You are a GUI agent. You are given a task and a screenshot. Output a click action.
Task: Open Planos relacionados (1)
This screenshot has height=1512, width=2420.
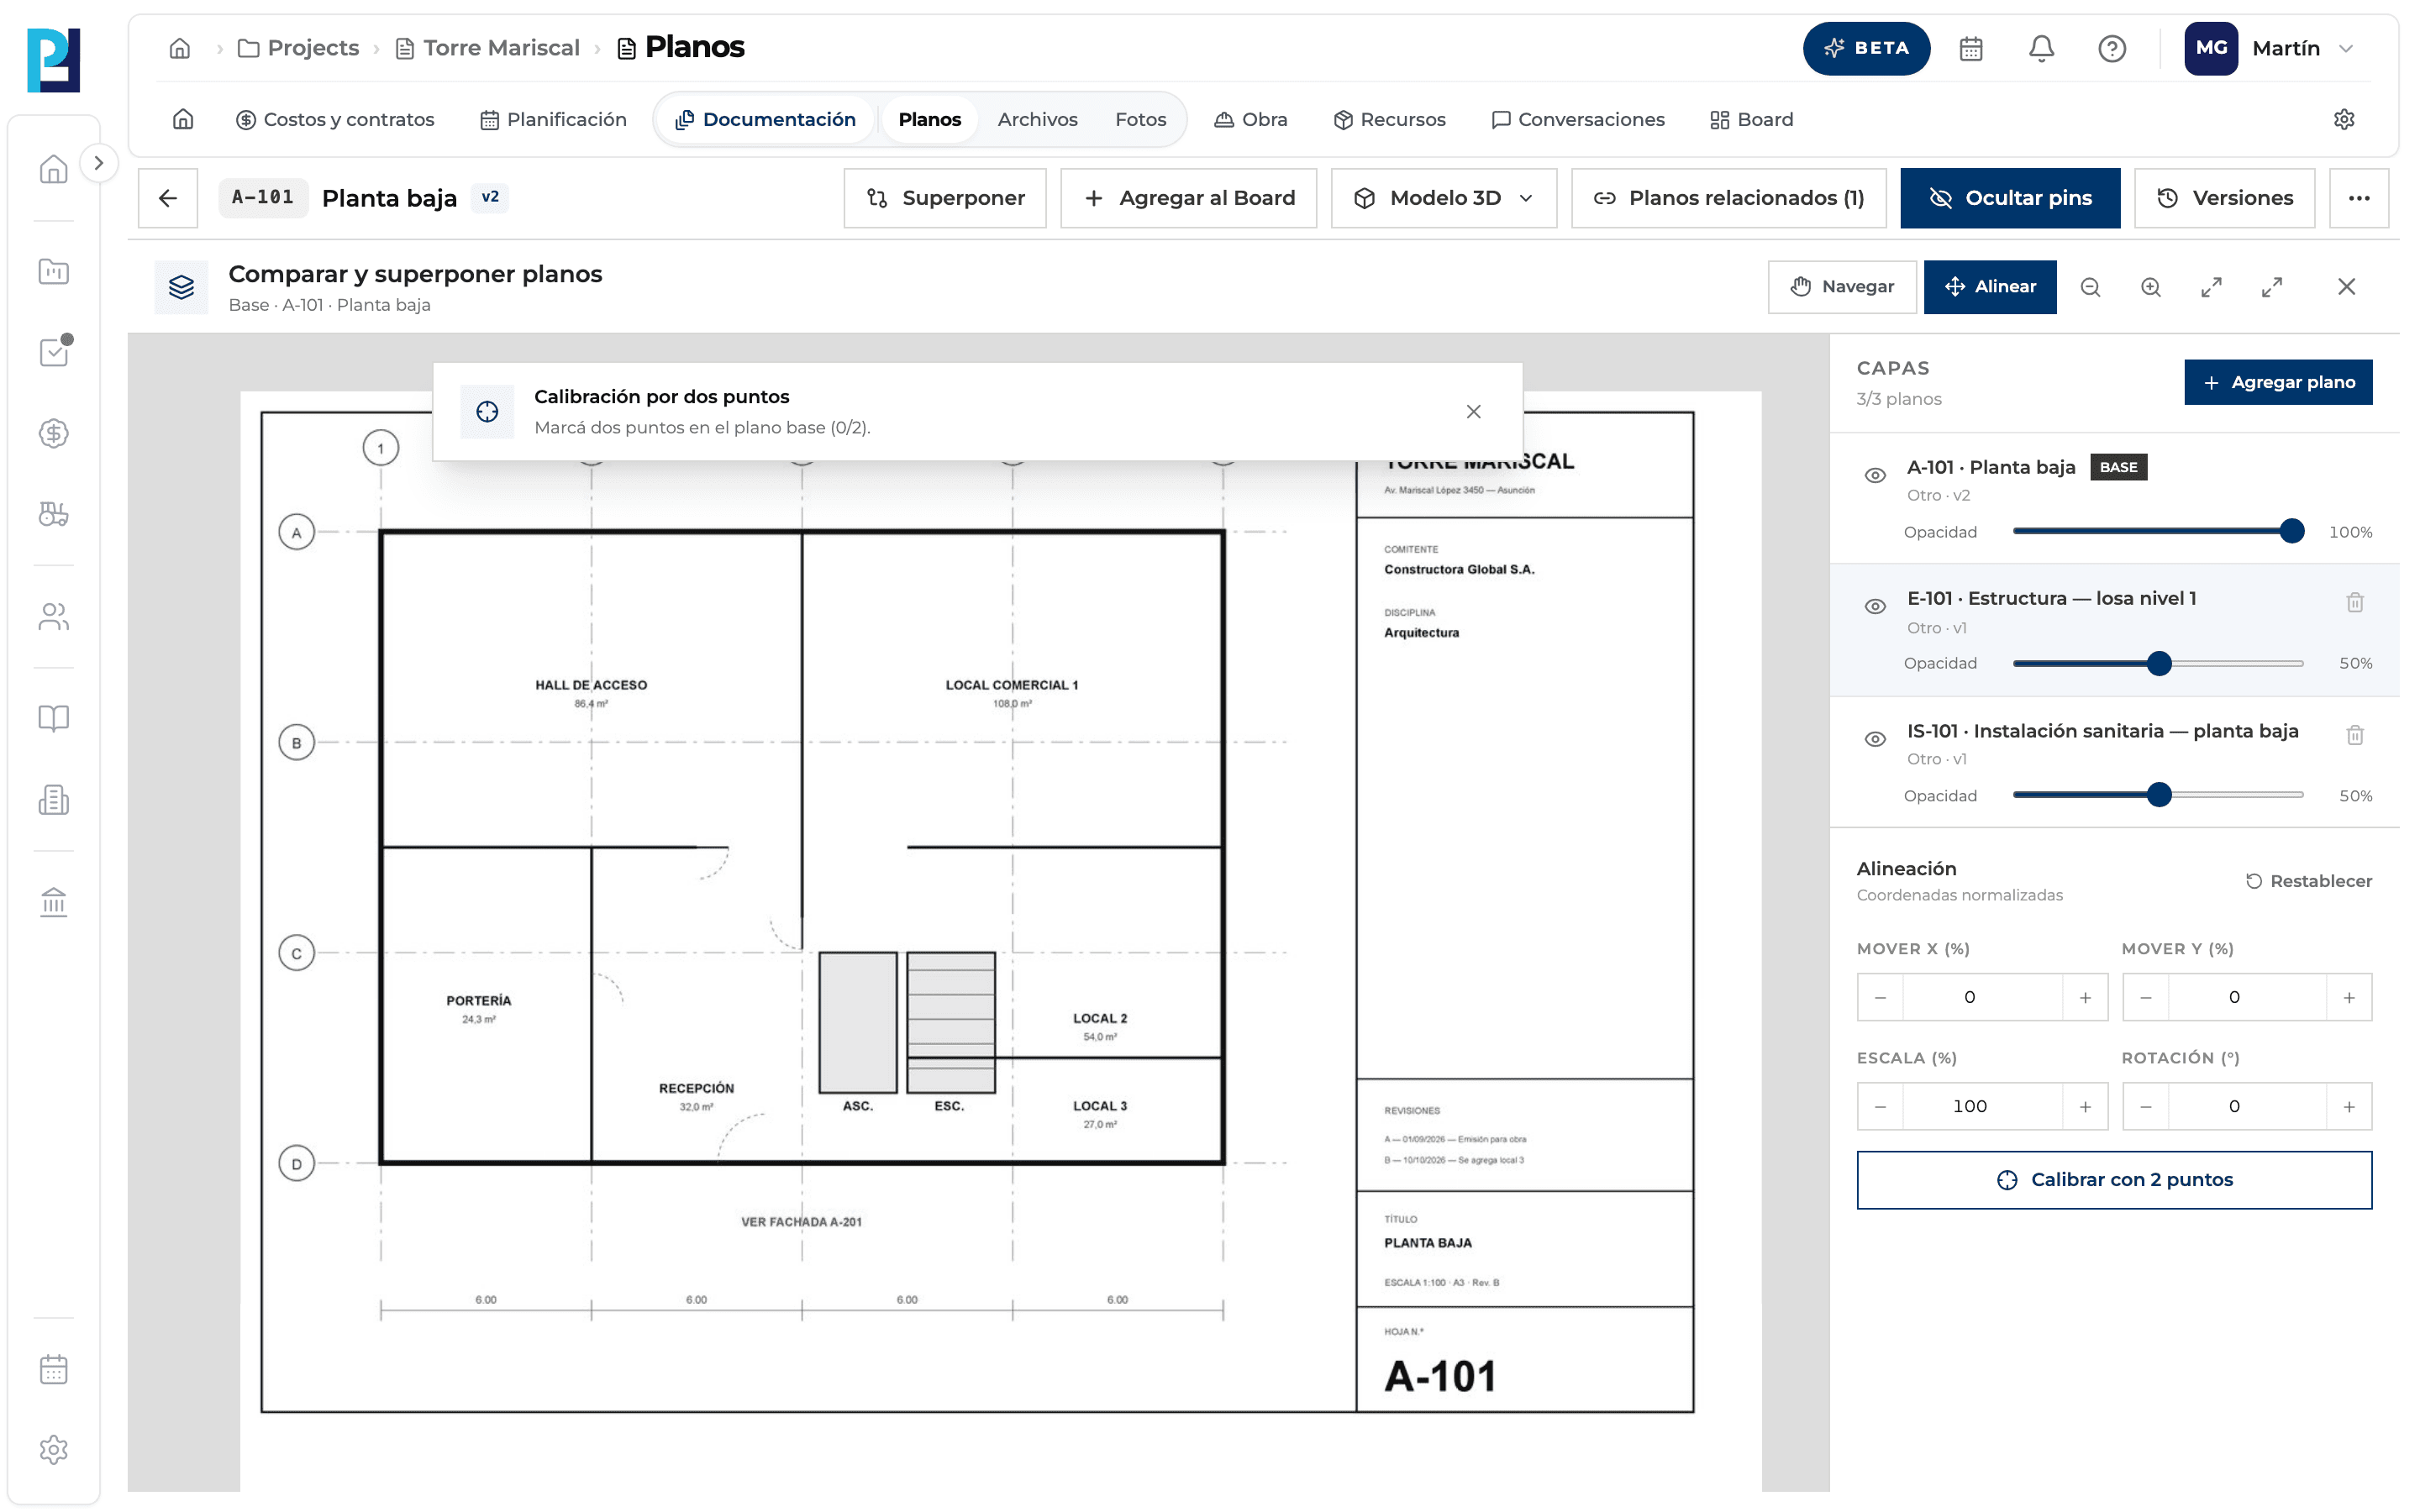pyautogui.click(x=1729, y=198)
